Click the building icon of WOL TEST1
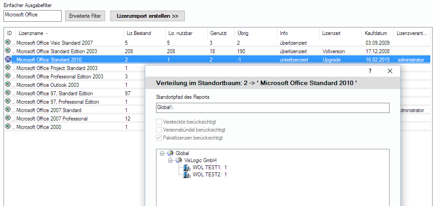Image resolution: width=433 pixels, height=206 pixels. point(187,167)
